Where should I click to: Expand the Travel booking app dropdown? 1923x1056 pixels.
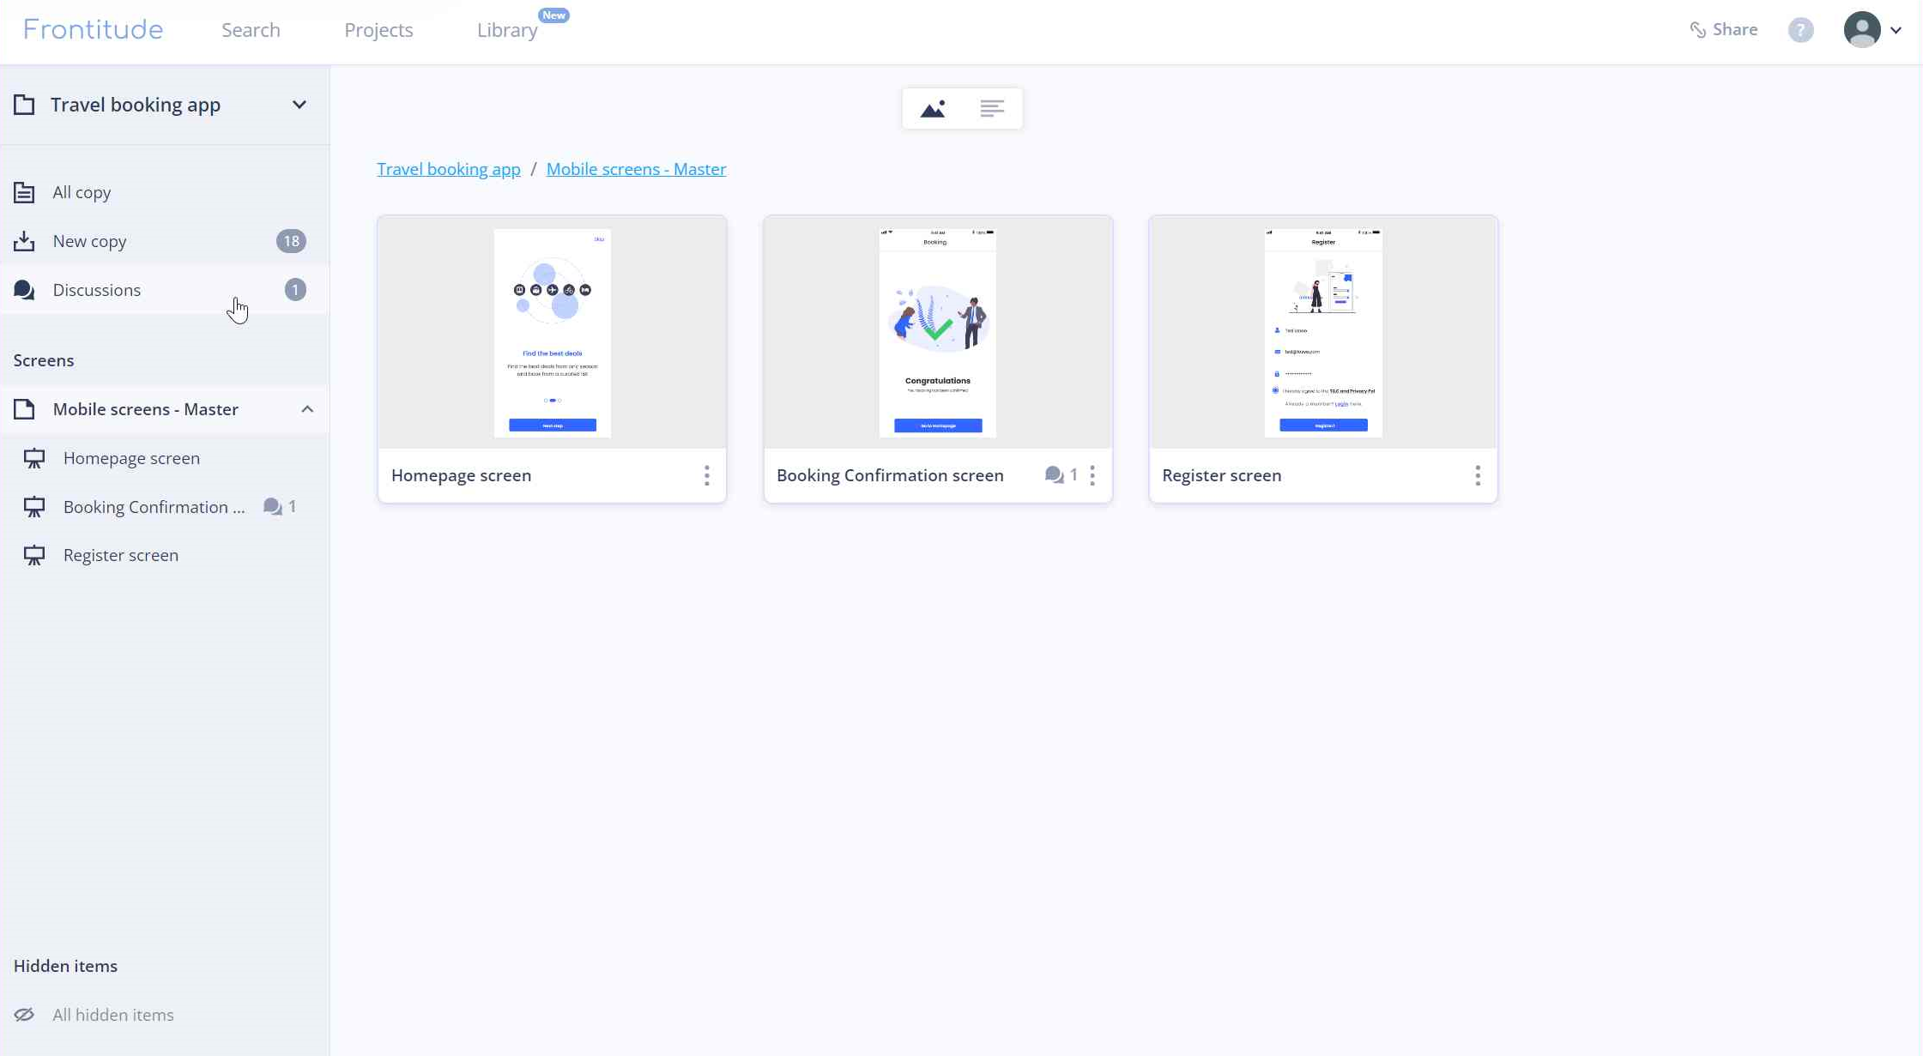point(299,104)
